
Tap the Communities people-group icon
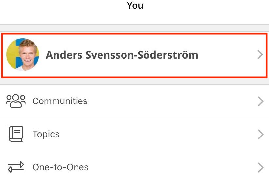point(16,101)
